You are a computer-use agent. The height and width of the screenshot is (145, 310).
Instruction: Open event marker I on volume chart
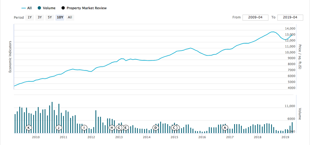(x=84, y=128)
